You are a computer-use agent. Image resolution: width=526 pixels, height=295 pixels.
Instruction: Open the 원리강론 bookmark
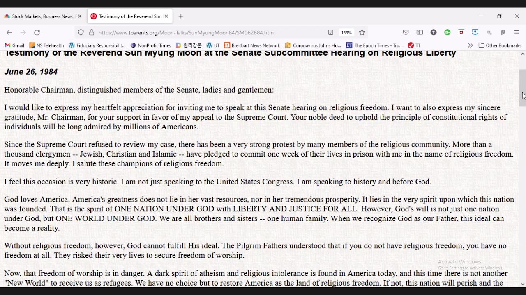coord(189,45)
